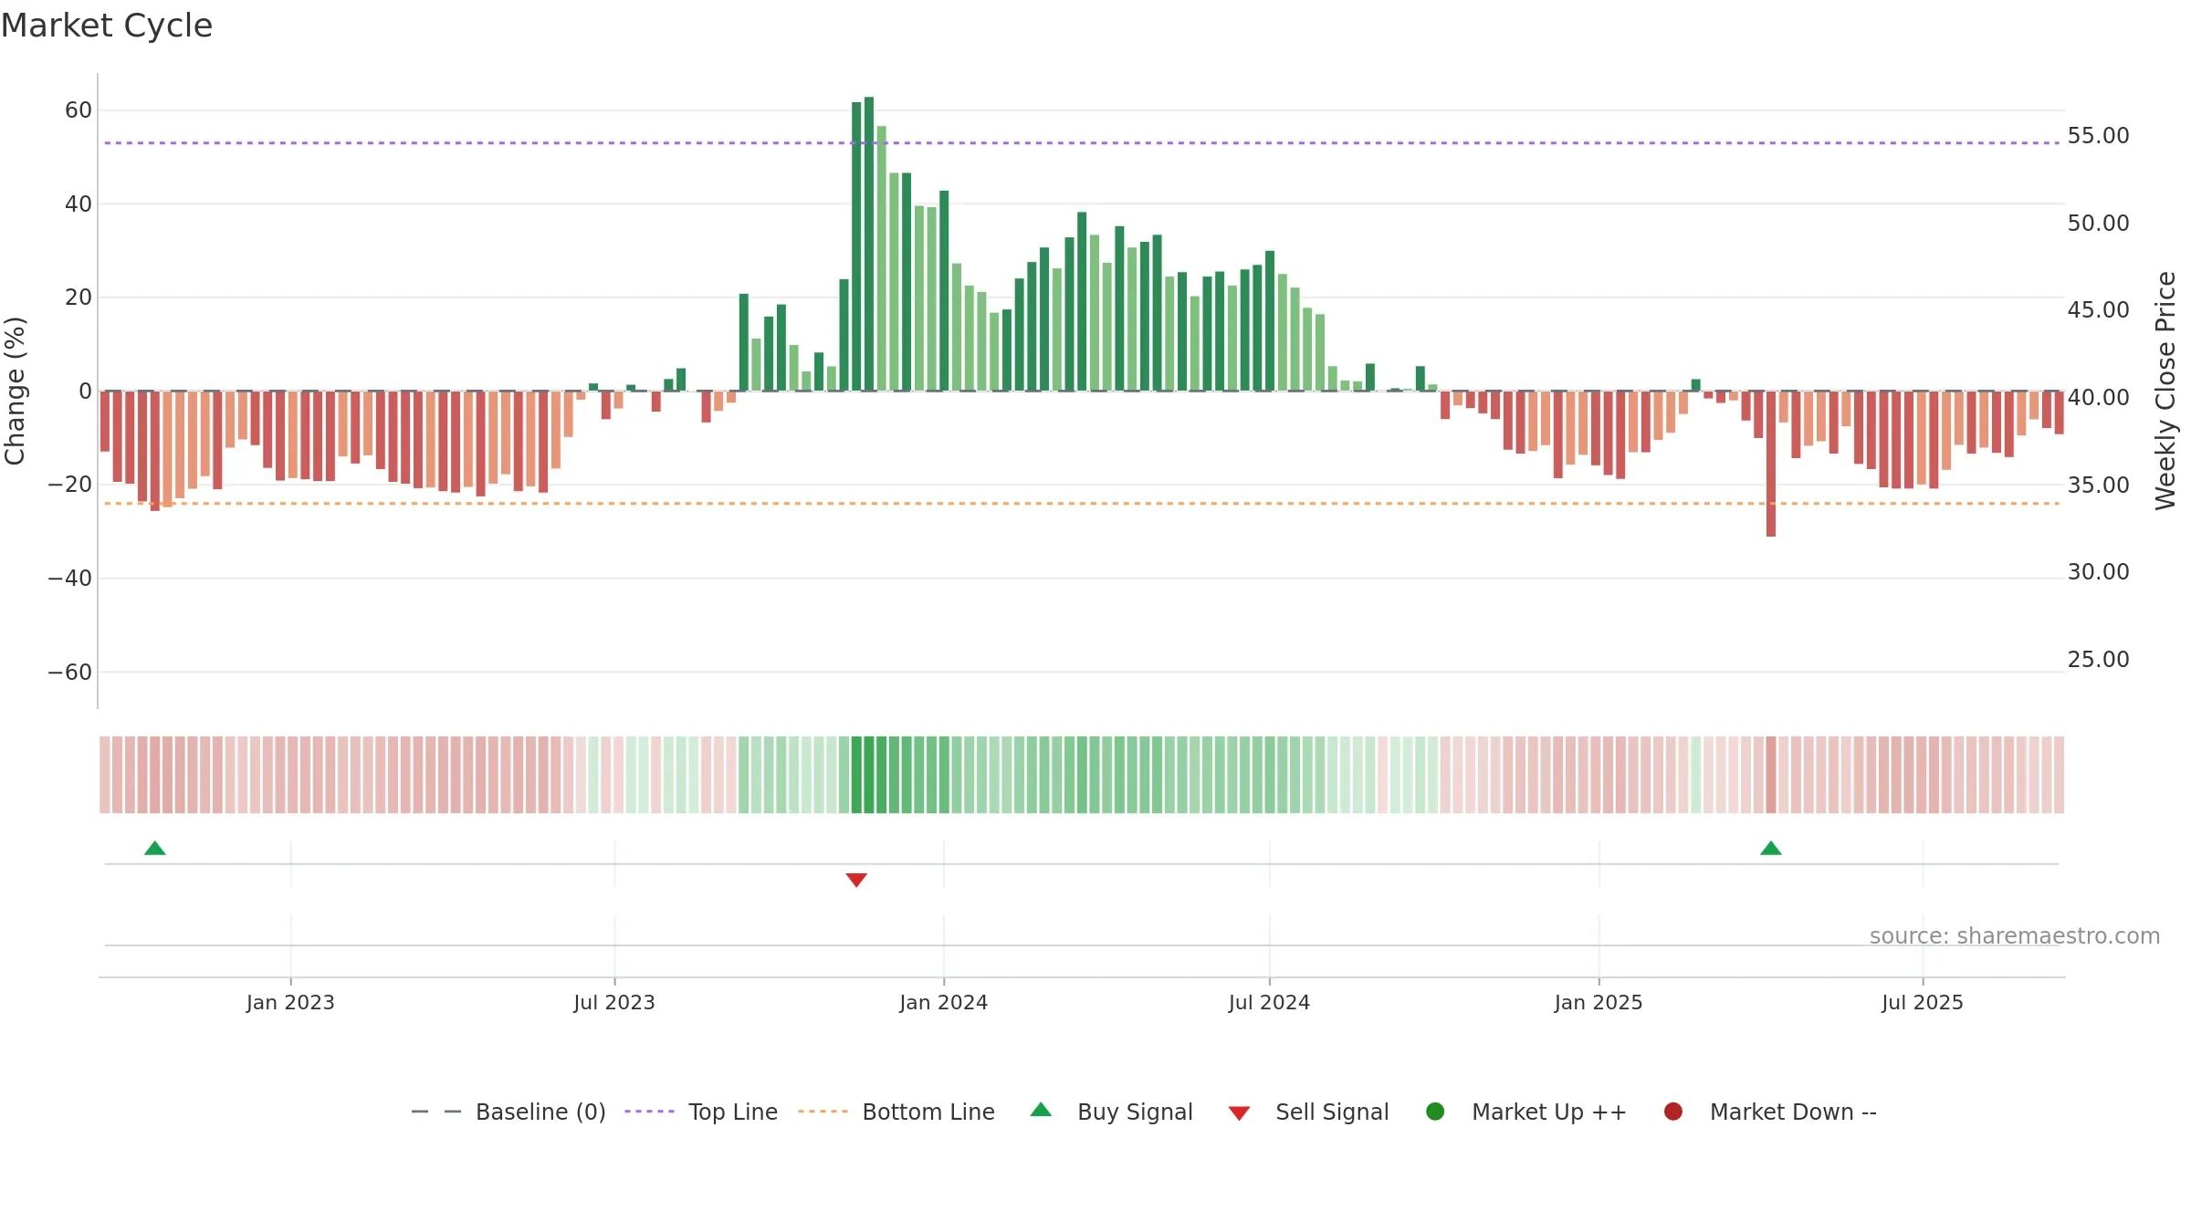Click the tallest dark green bar above 60
The width and height of the screenshot is (2191, 1232).
(x=869, y=244)
